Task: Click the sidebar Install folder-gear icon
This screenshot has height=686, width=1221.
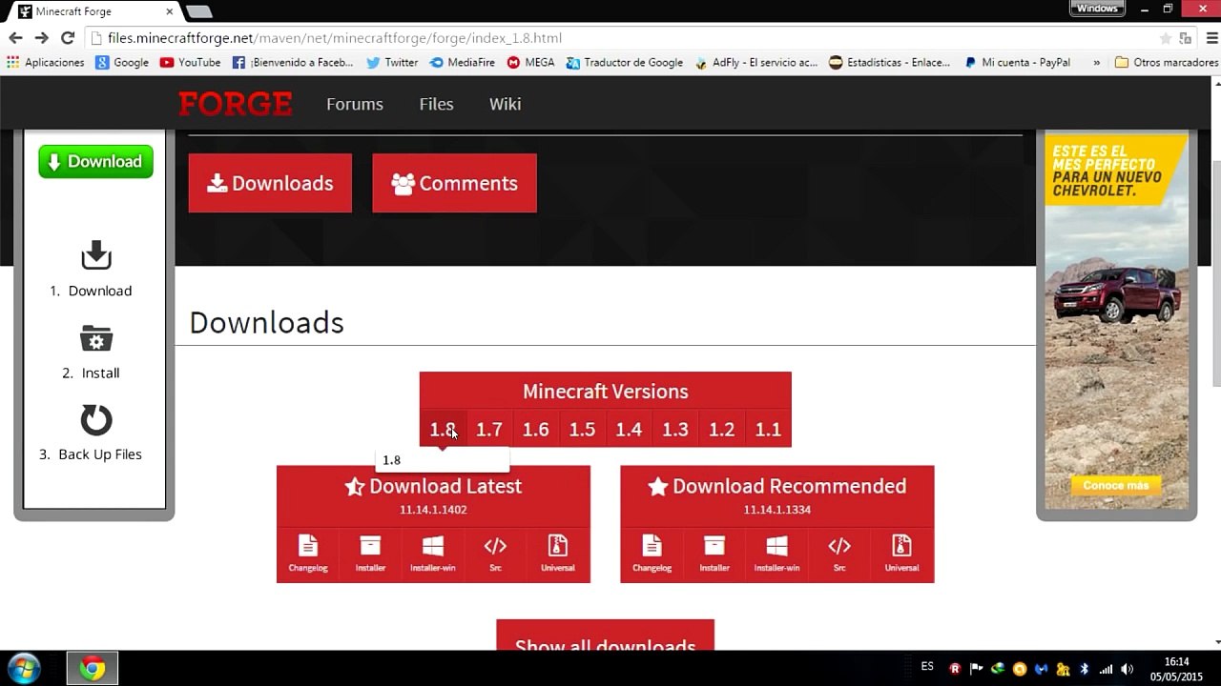Action: (x=96, y=338)
